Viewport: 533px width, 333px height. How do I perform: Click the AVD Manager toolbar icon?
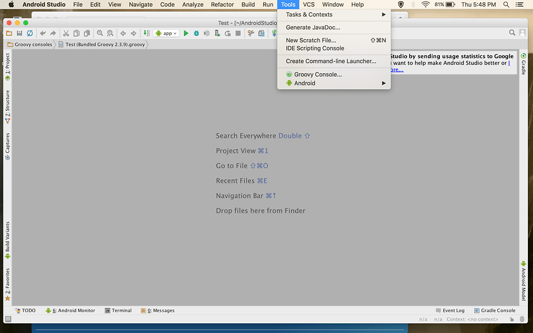pyautogui.click(x=261, y=33)
